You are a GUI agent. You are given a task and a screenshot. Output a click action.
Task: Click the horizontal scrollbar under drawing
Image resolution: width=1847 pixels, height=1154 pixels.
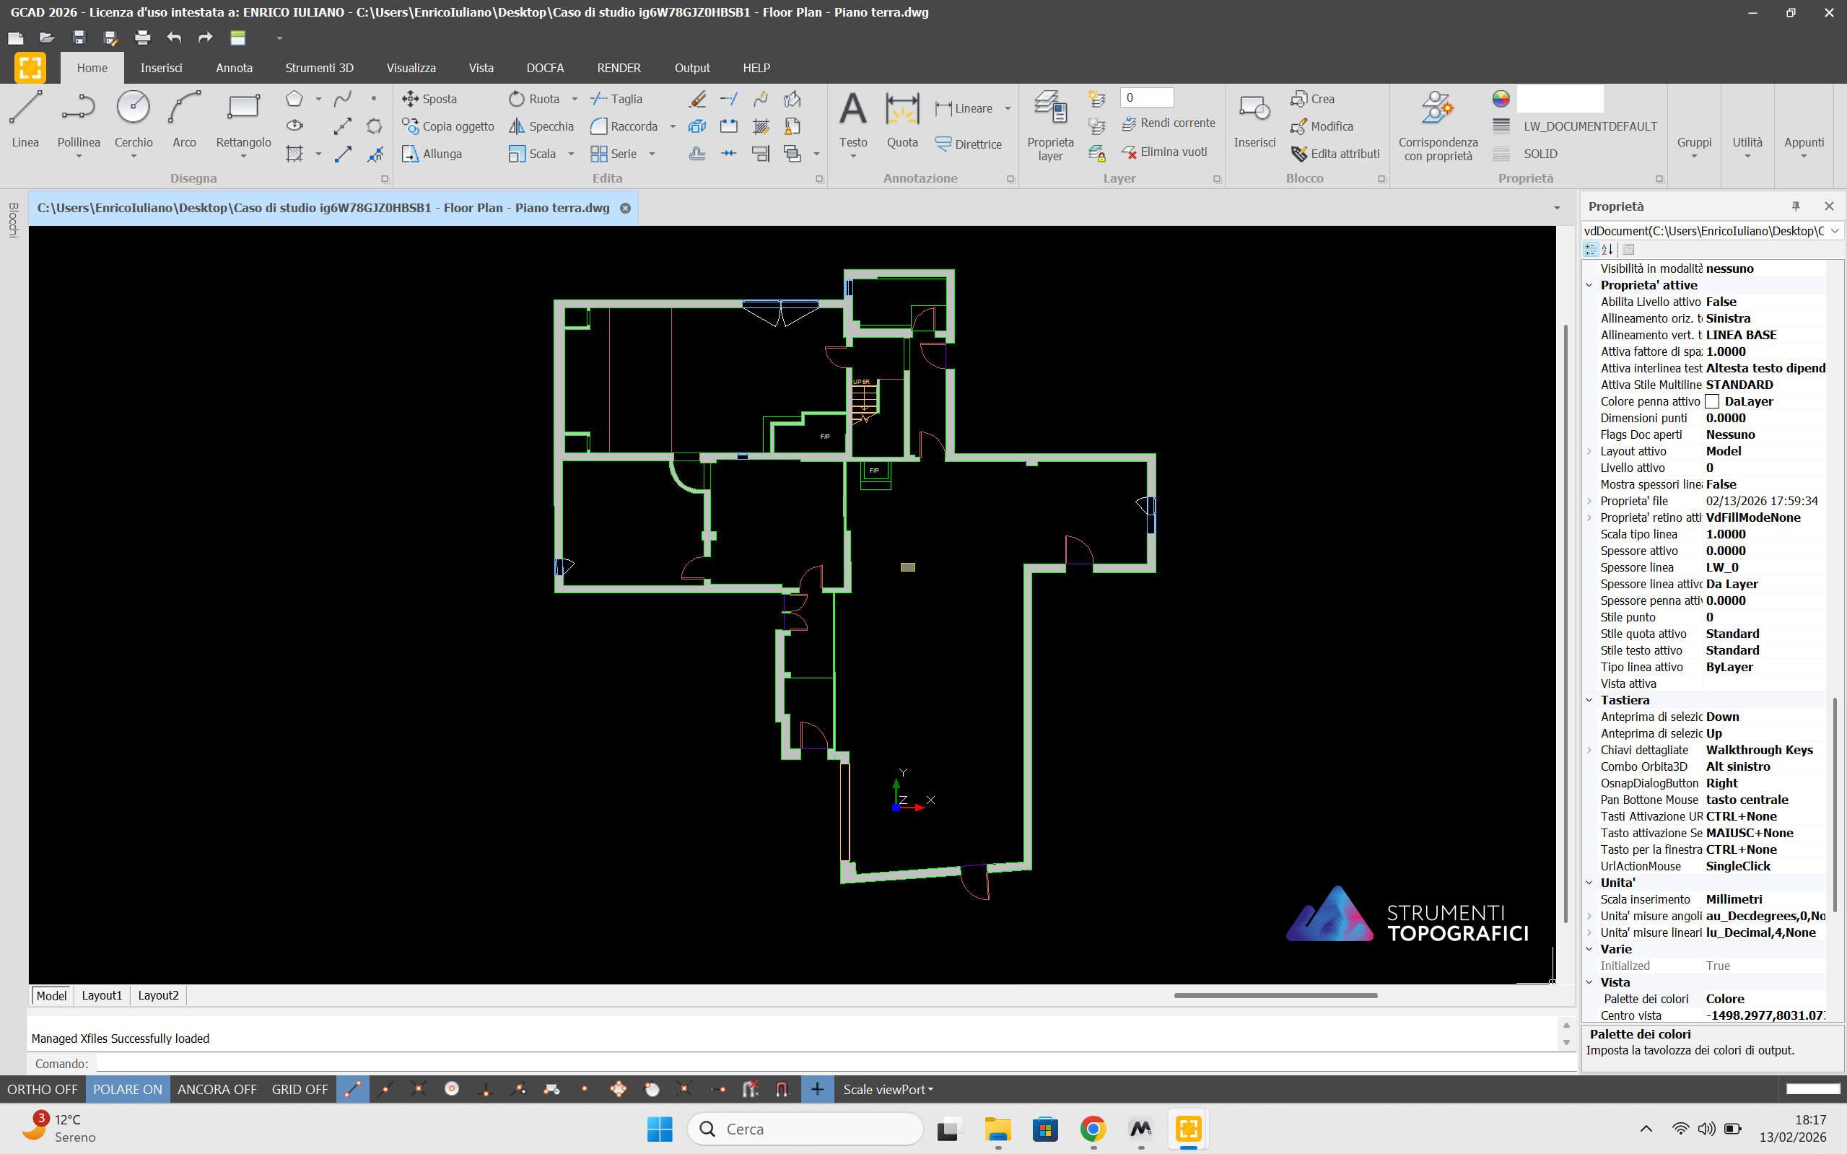tap(1275, 995)
